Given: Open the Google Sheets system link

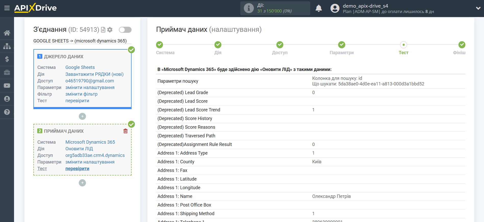Looking at the screenshot, I should coord(80,67).
